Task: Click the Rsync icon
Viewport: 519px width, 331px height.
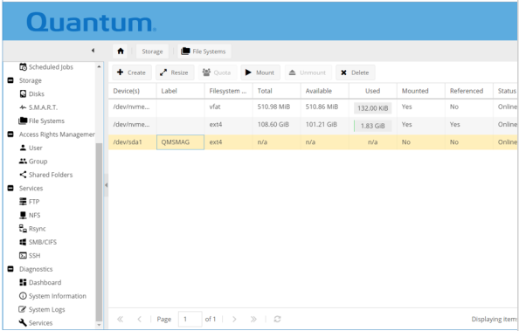Action: pos(23,229)
